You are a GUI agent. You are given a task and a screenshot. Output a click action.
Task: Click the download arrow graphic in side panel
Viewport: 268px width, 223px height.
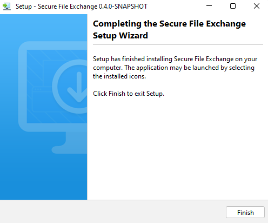pyautogui.click(x=78, y=87)
